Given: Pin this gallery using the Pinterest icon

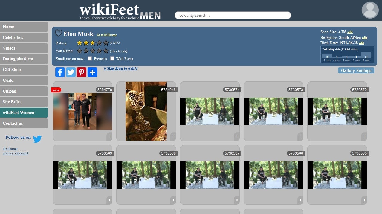Looking at the screenshot, I should point(81,72).
